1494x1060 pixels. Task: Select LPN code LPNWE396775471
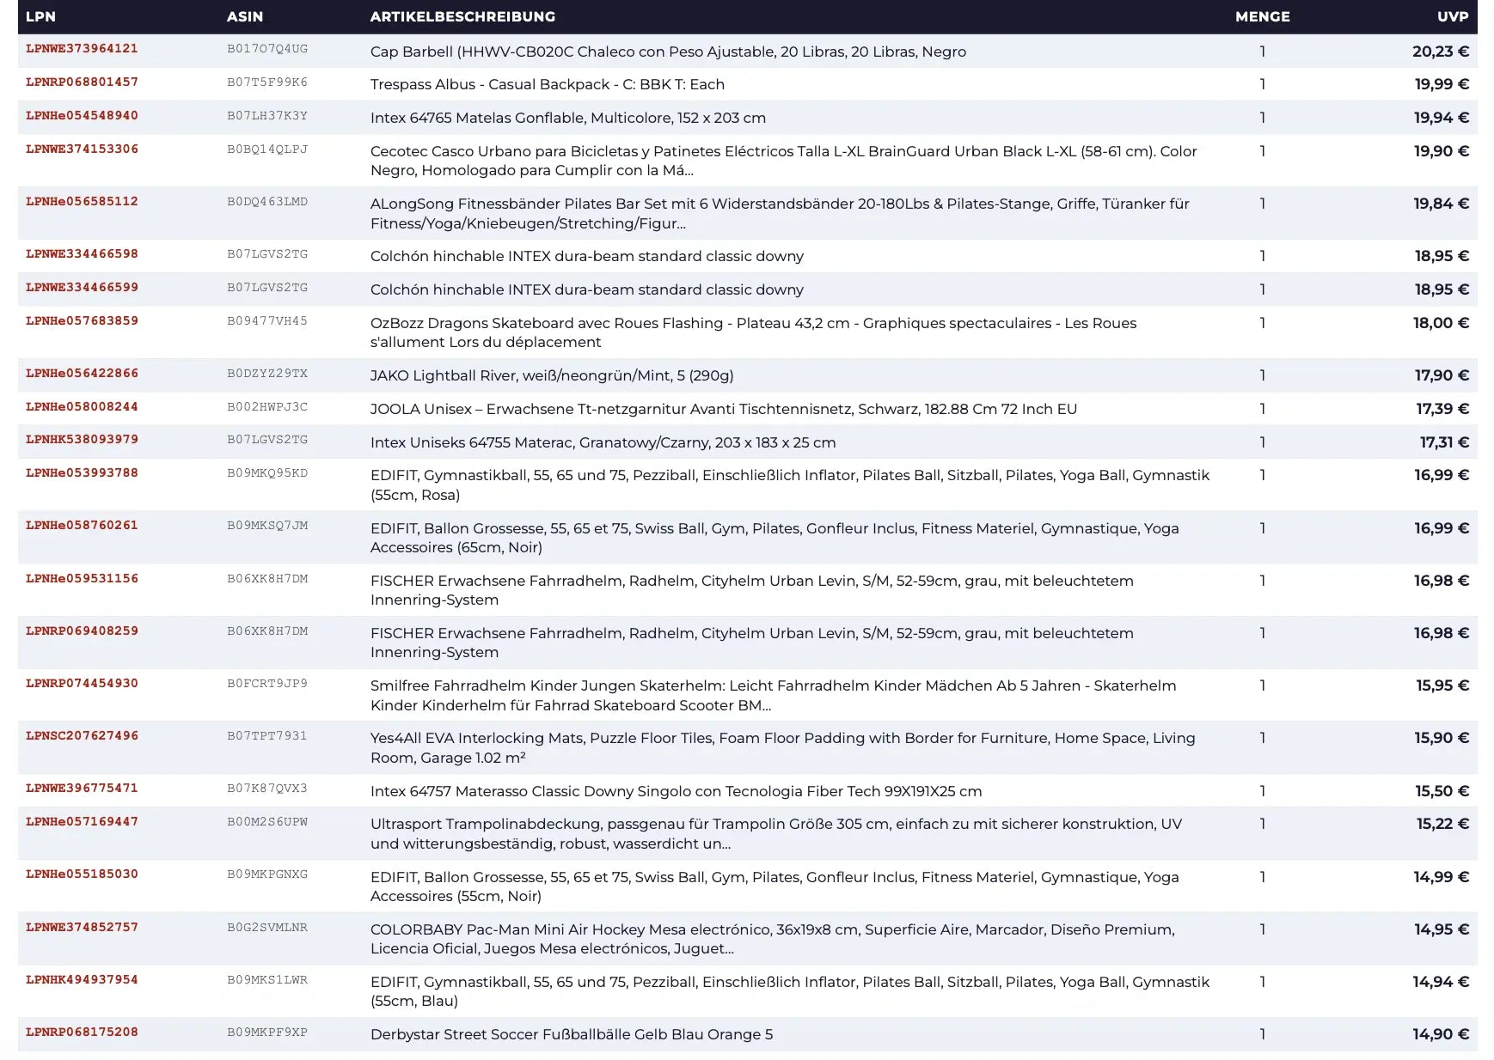(82, 789)
